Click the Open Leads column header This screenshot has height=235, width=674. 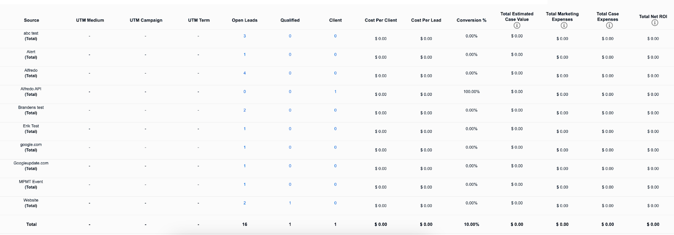[x=244, y=20]
